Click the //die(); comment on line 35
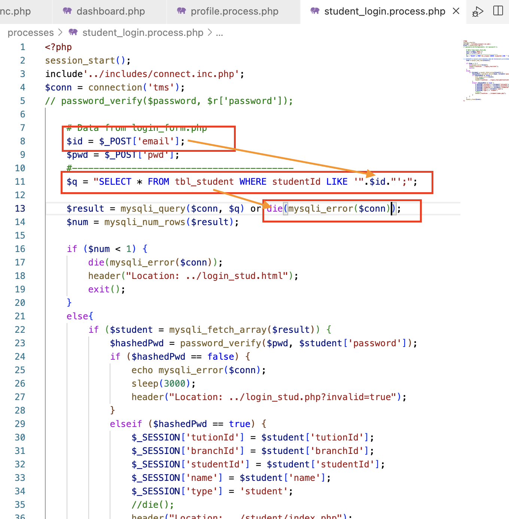This screenshot has width=509, height=519. pos(153,505)
